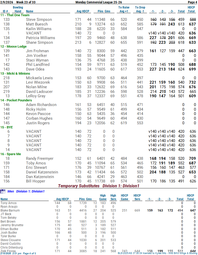
Task: Select player name Eric Stewart
Action: (37, 168)
